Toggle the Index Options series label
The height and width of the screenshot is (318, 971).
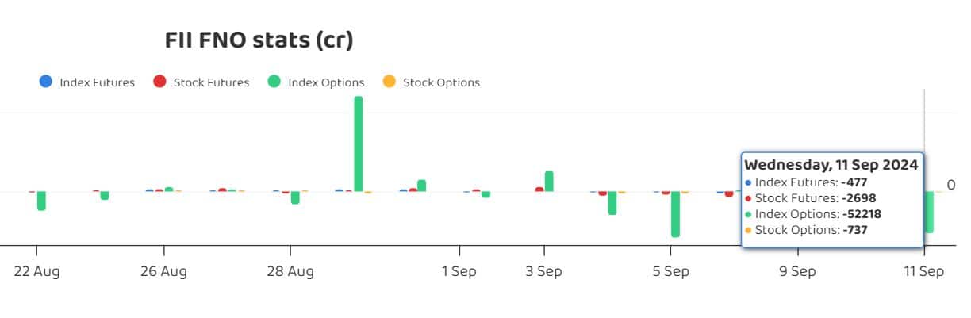click(x=326, y=82)
